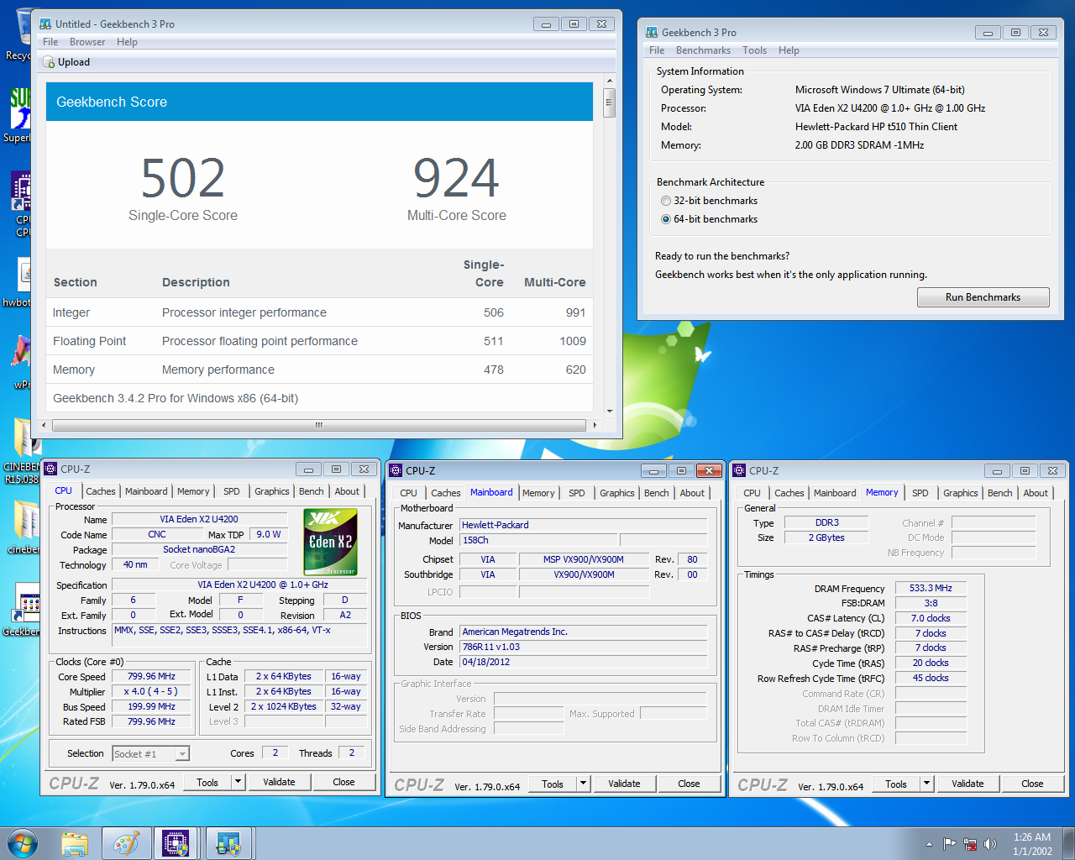Screen dimensions: 1075x860
Task: Open the Start menu orb
Action: tap(23, 843)
